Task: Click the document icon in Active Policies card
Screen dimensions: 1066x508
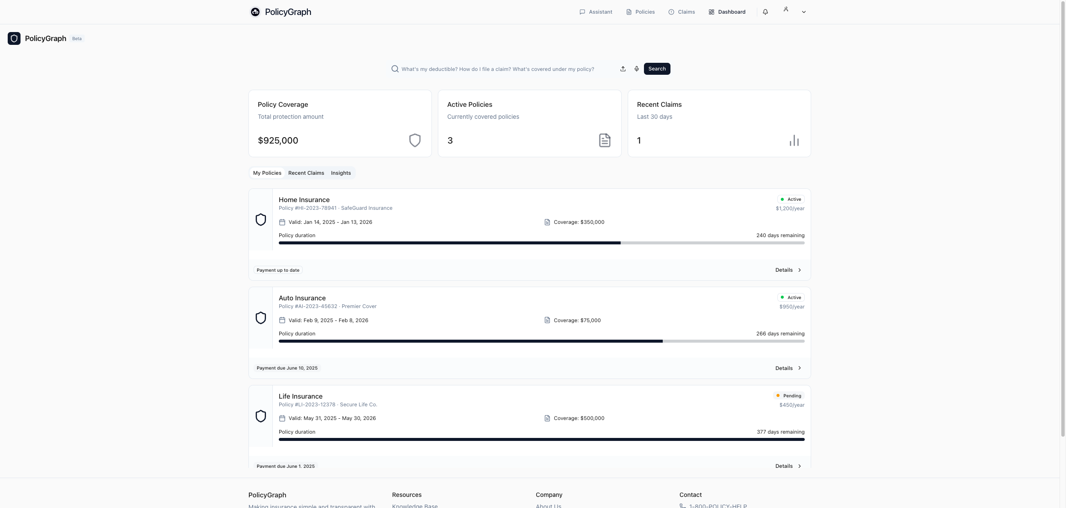Action: tap(605, 140)
